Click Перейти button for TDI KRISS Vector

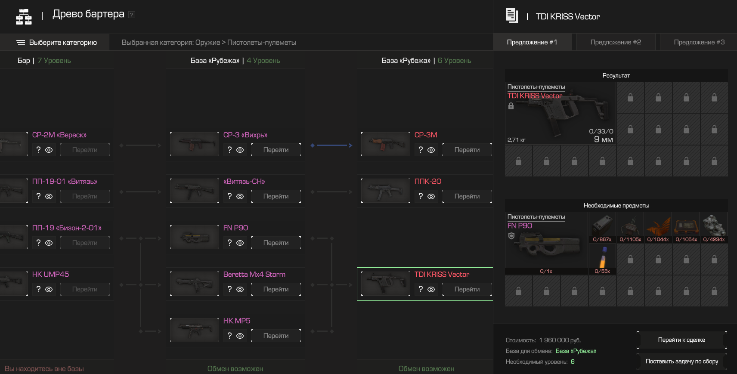467,289
